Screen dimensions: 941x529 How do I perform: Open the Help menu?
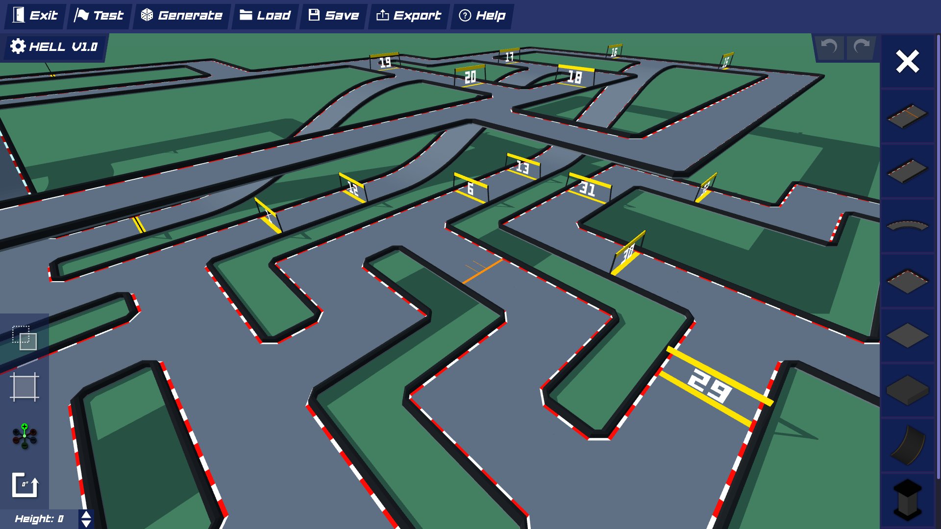tap(482, 15)
